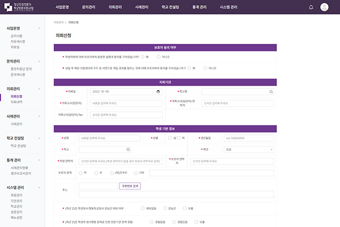Open 의뢰내역 in sidebar
The height and width of the screenshot is (227, 340).
(16, 102)
